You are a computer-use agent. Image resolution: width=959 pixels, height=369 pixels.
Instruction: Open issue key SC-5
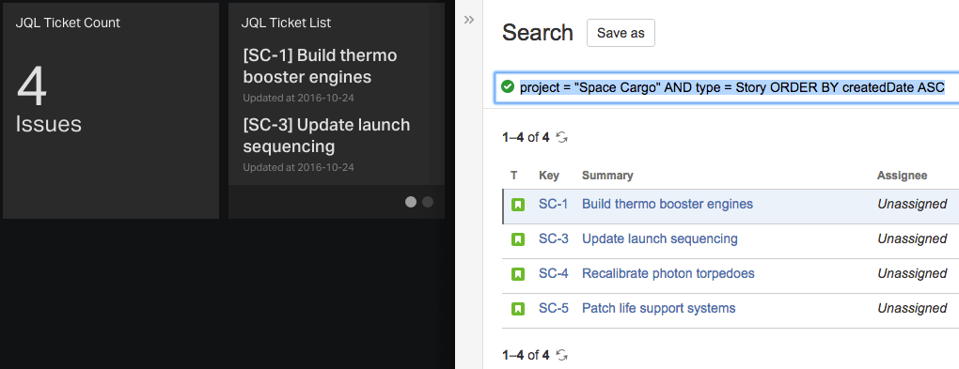click(554, 309)
